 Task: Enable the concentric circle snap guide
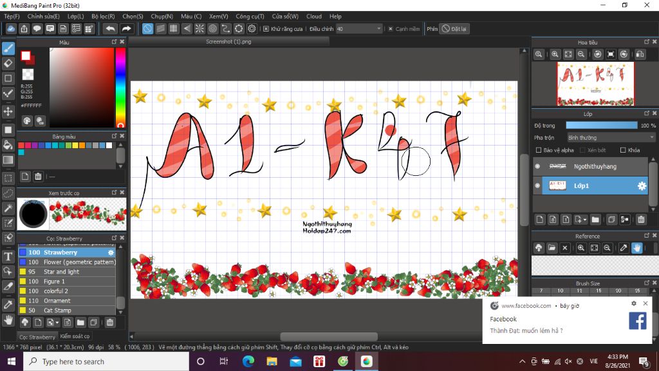pyautogui.click(x=212, y=28)
